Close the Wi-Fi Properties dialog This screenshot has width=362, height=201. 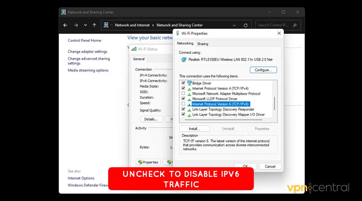click(x=279, y=33)
